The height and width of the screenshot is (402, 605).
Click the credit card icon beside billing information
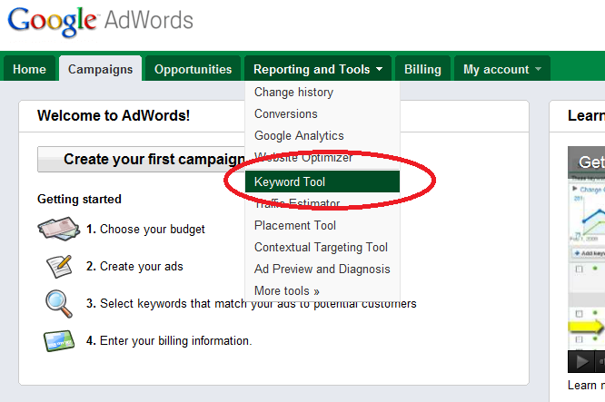click(59, 340)
